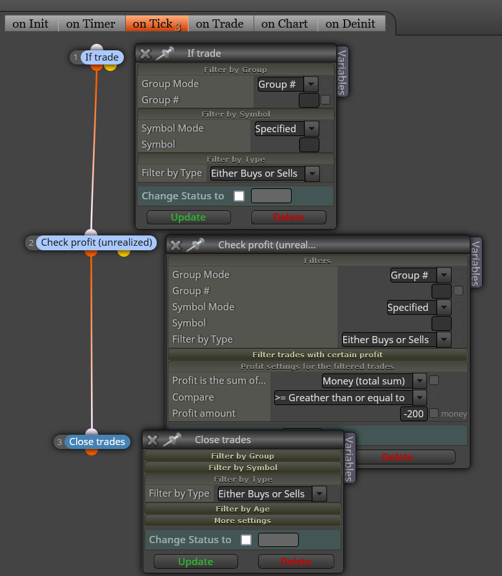This screenshot has width=502, height=576.
Task: Tick checkbox next to Money (total sum)
Action: tap(434, 380)
